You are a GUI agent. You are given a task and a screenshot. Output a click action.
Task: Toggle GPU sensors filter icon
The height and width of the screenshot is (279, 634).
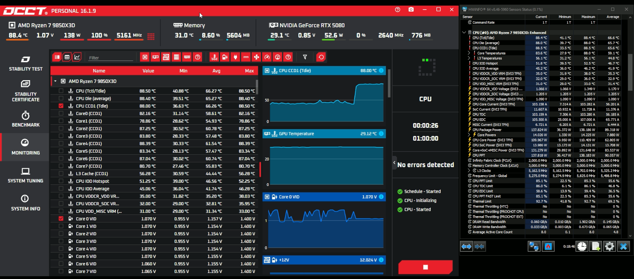(155, 57)
